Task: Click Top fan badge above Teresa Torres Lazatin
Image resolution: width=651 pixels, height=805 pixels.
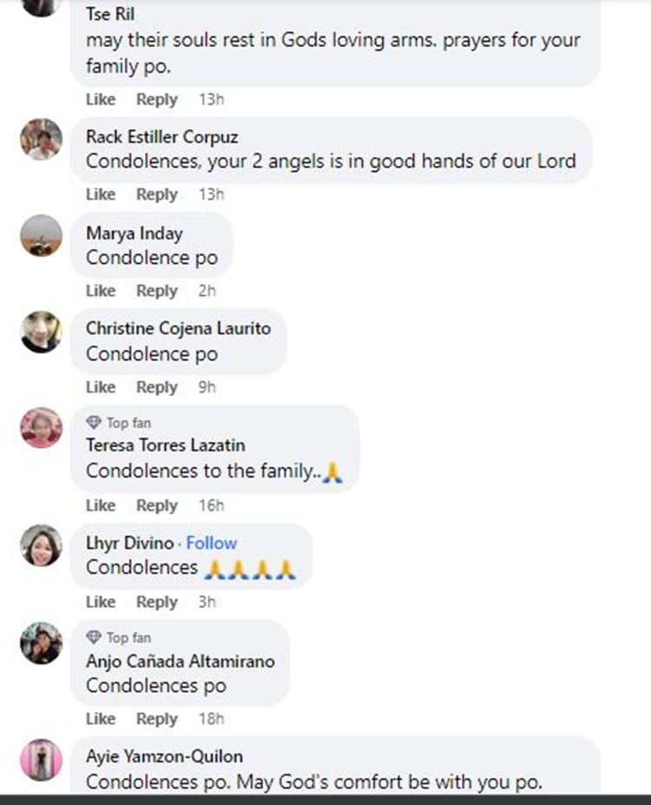Action: [119, 423]
